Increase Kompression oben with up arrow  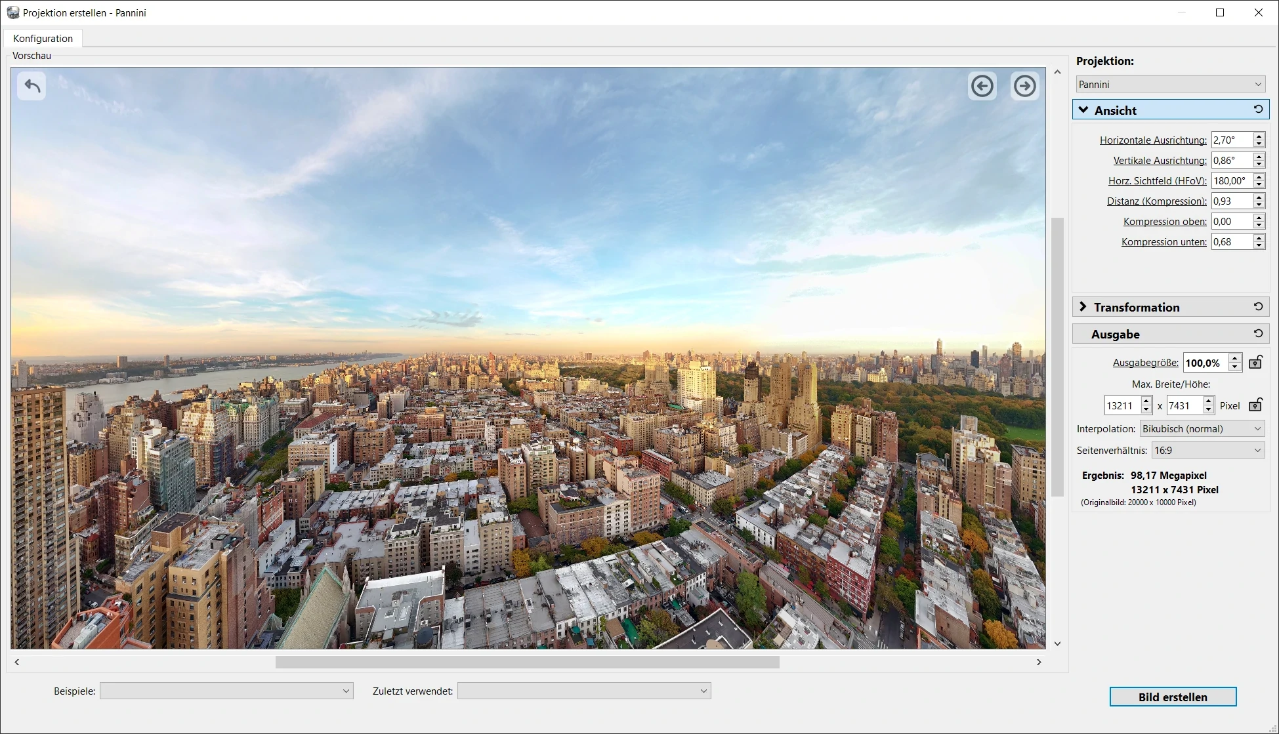click(1259, 217)
